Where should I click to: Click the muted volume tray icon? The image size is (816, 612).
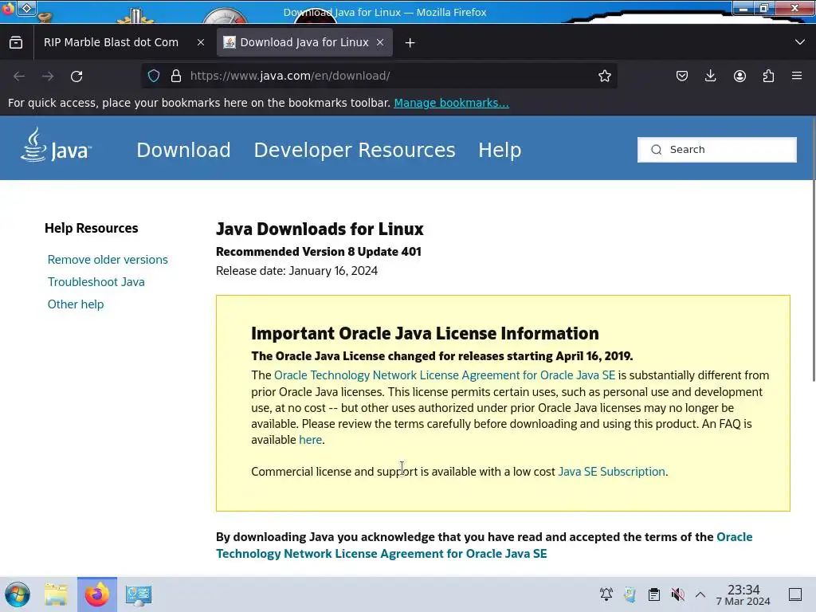(x=677, y=594)
